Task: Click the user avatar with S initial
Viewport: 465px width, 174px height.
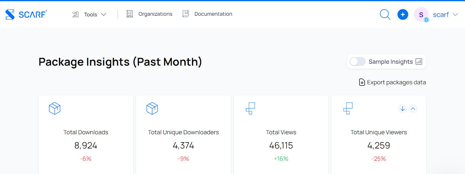Action: pos(421,14)
